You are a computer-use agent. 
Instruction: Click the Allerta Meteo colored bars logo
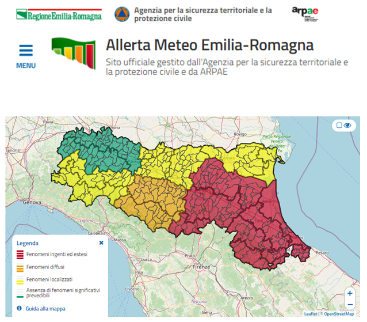click(74, 54)
